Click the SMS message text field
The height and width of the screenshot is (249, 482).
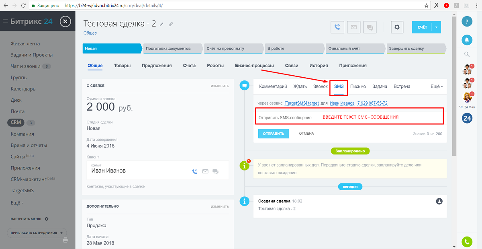pyautogui.click(x=350, y=117)
